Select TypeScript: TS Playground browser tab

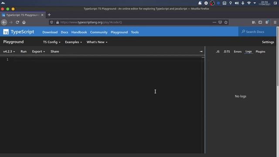coord(23,15)
